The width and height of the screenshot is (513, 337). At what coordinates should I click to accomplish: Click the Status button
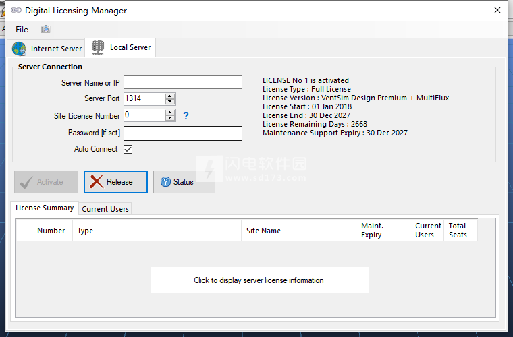[x=184, y=182]
